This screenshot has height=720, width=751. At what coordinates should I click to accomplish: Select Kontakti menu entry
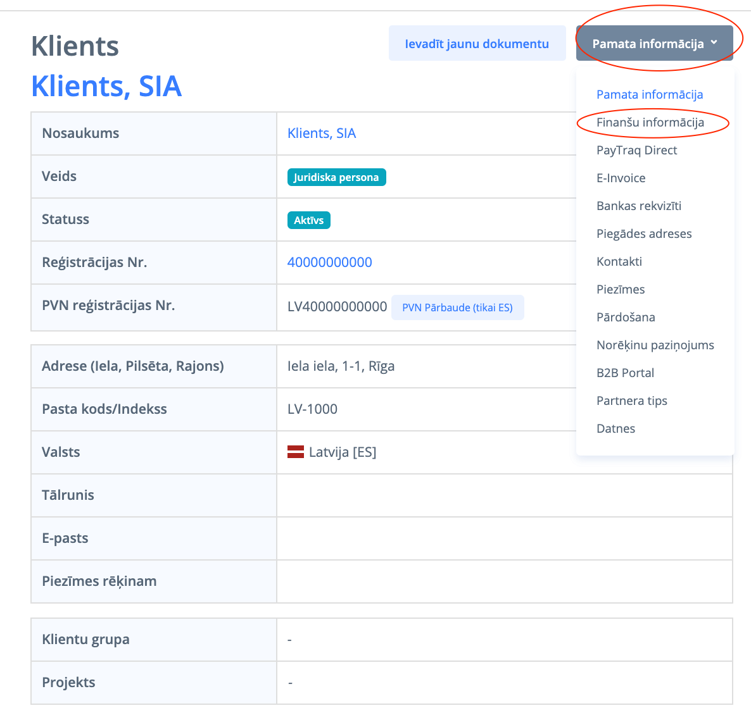pos(619,261)
